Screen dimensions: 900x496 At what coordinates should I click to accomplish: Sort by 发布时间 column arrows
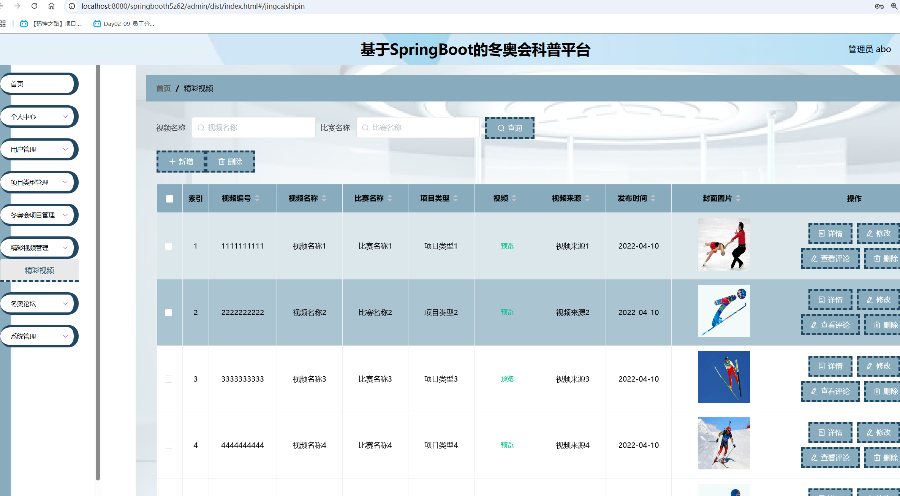653,198
